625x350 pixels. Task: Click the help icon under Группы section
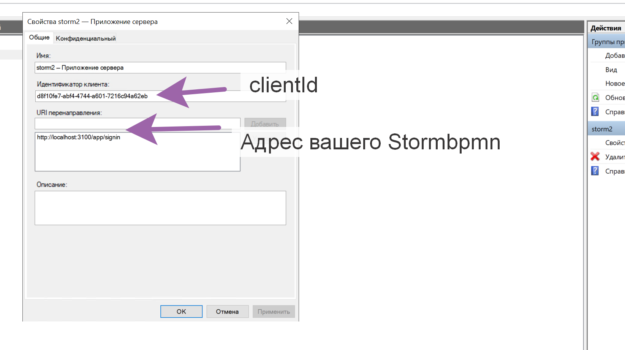click(x=595, y=112)
